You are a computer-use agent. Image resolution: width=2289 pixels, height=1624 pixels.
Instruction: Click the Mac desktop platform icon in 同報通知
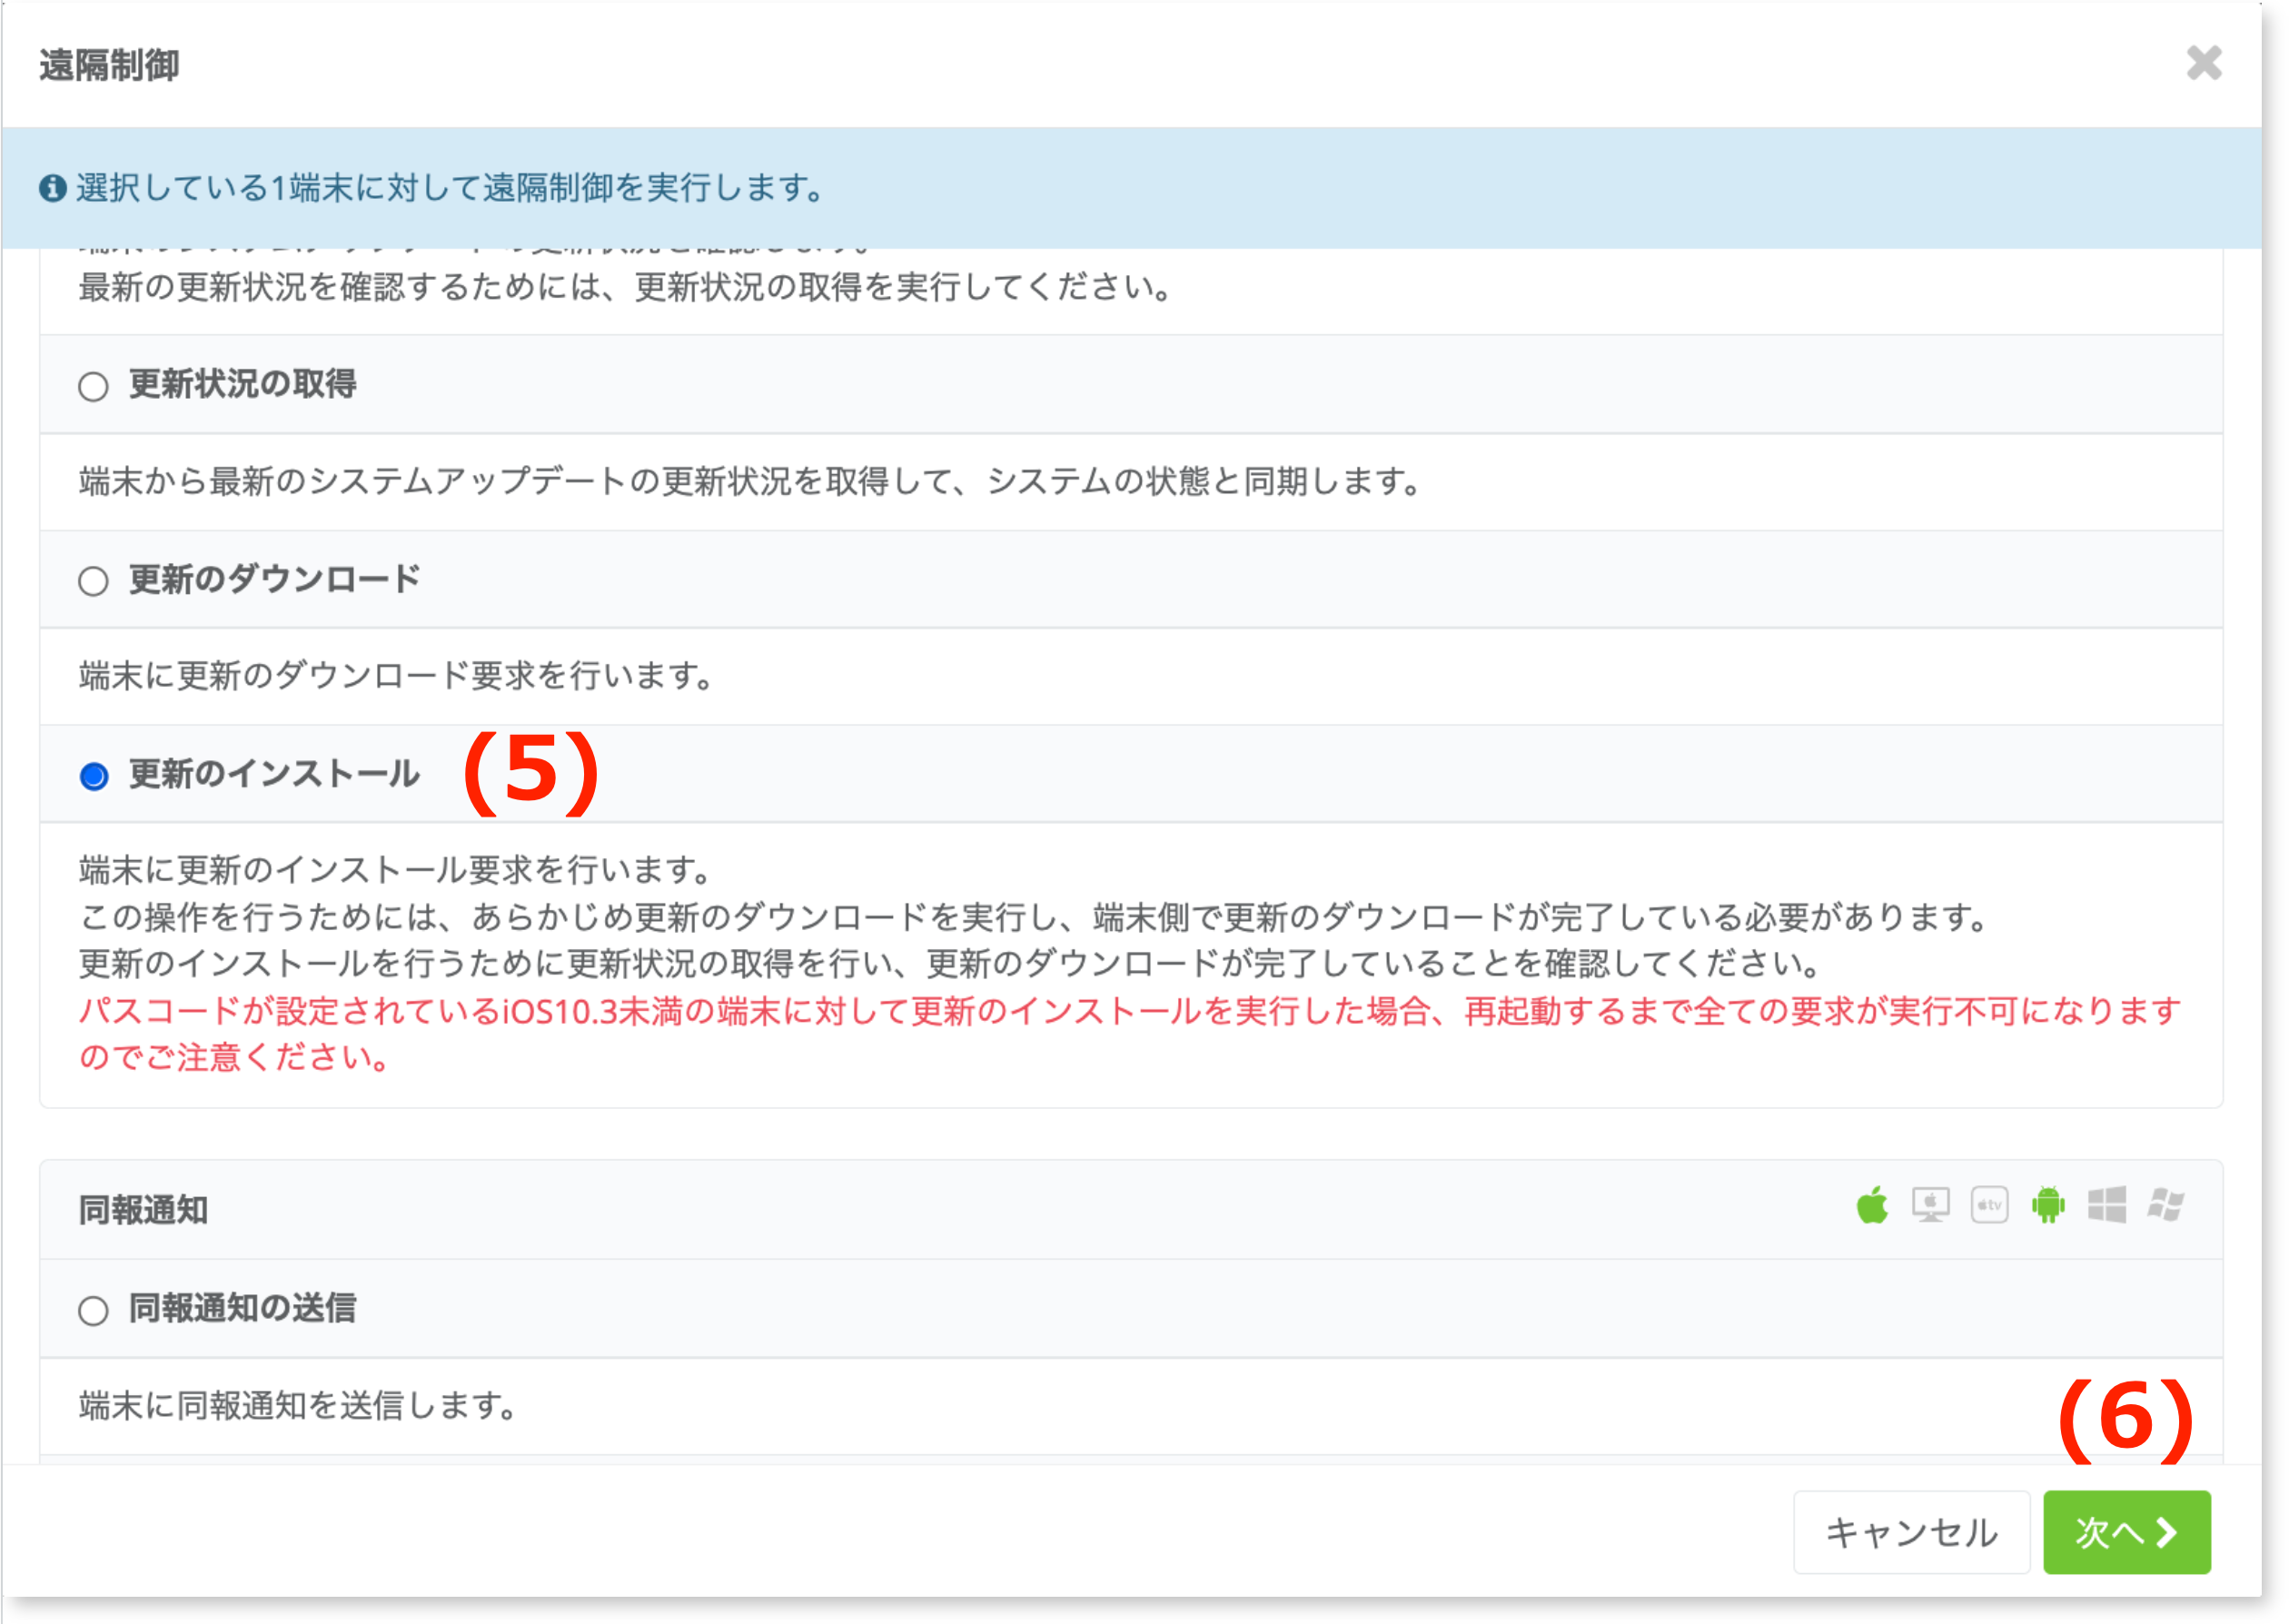click(1931, 1205)
